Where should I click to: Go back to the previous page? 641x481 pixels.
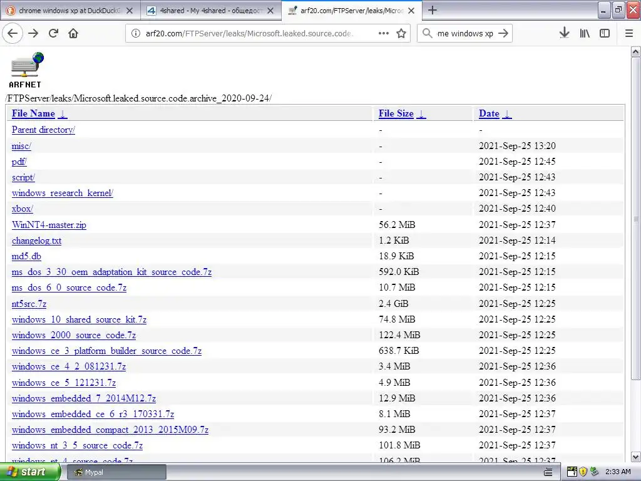(13, 33)
